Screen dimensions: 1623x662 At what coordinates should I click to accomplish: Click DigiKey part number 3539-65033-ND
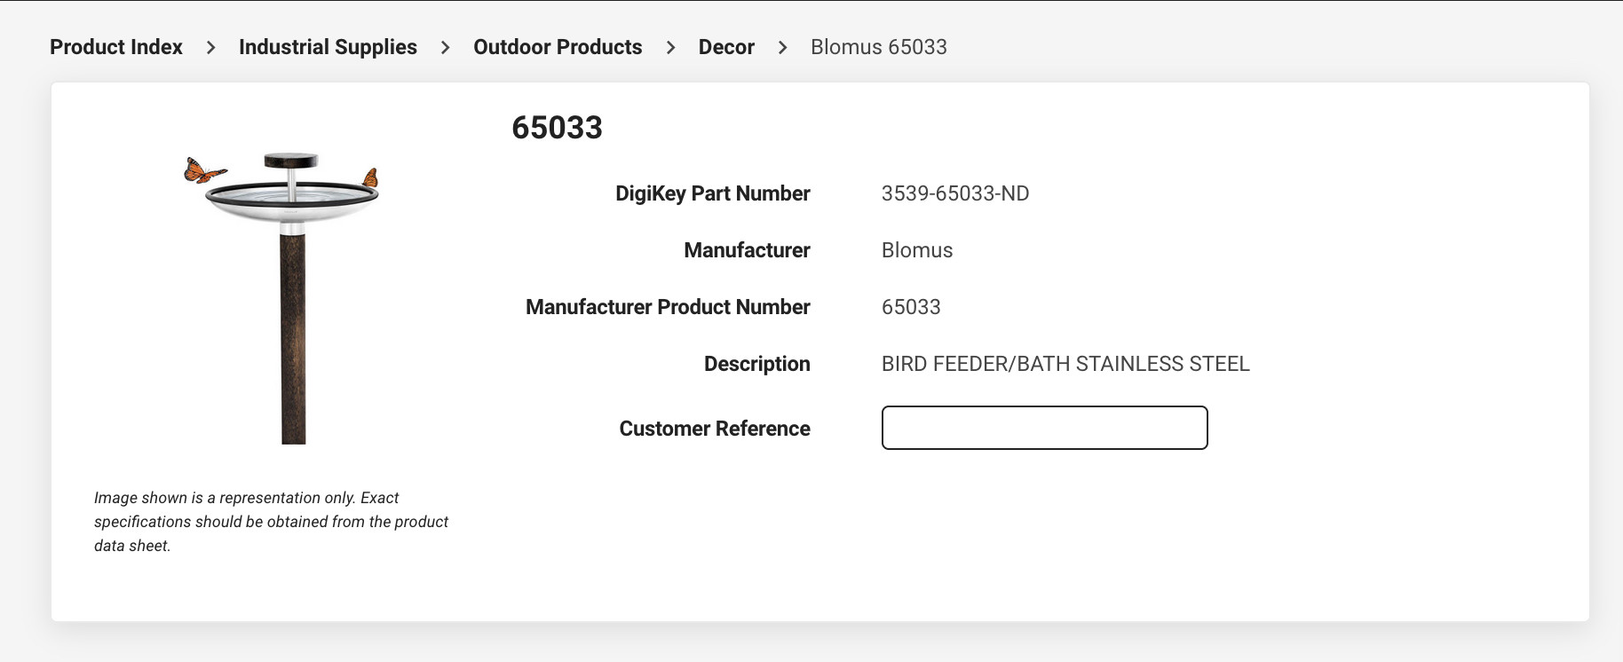pos(955,193)
